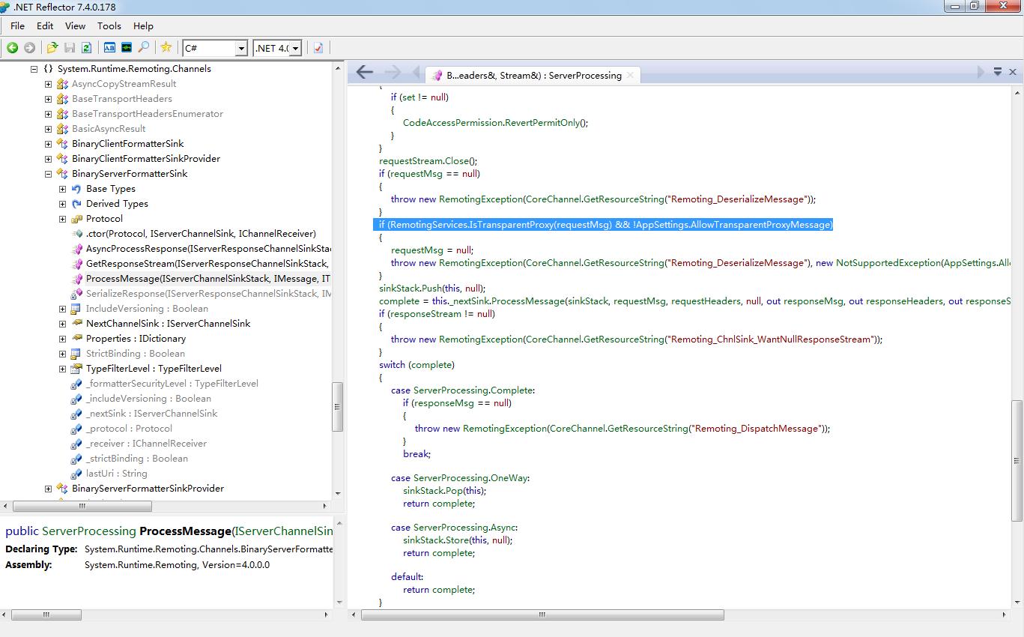Click the star Bookmarks toolbar icon
Image resolution: width=1024 pixels, height=637 pixels.
[166, 47]
